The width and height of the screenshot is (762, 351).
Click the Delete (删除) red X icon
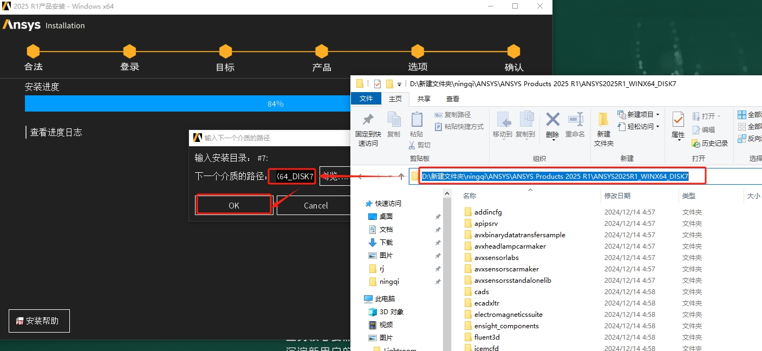click(552, 119)
